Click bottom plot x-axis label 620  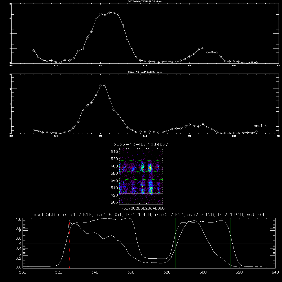pyautogui.click(x=239, y=272)
